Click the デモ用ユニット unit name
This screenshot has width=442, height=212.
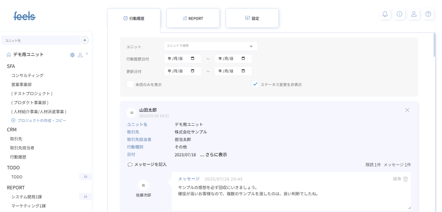tap(29, 54)
